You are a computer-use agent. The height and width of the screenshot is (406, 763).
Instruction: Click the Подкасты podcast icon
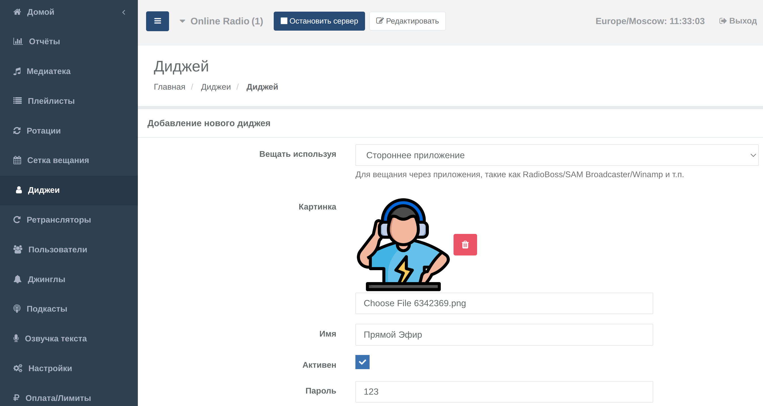pos(17,308)
